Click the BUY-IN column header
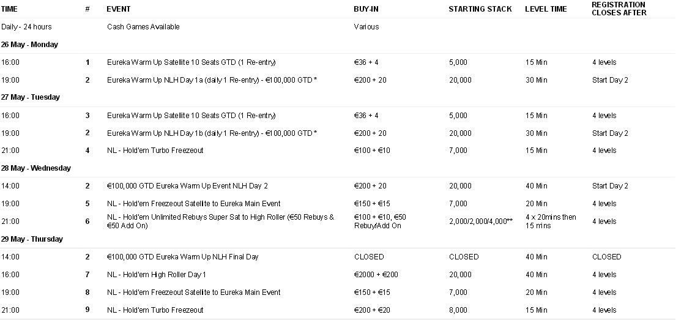The width and height of the screenshot is (695, 320). (x=366, y=9)
